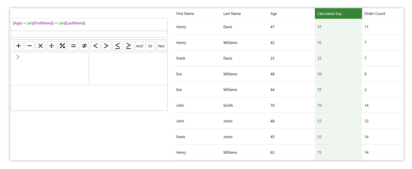Select the order count cell 2
The height and width of the screenshot is (169, 412).
click(x=365, y=90)
